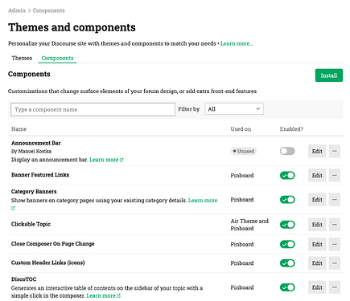Open more options for Banner Featured Links
350x301 pixels.
335,175
